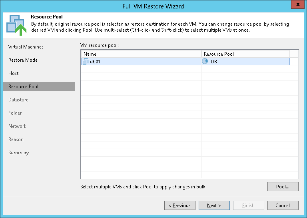307x218 pixels.
Task: View the Summary step
Action: point(18,153)
